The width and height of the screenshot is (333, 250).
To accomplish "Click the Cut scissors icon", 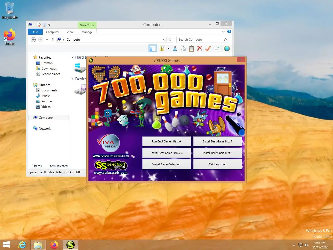I will coord(175,48).
